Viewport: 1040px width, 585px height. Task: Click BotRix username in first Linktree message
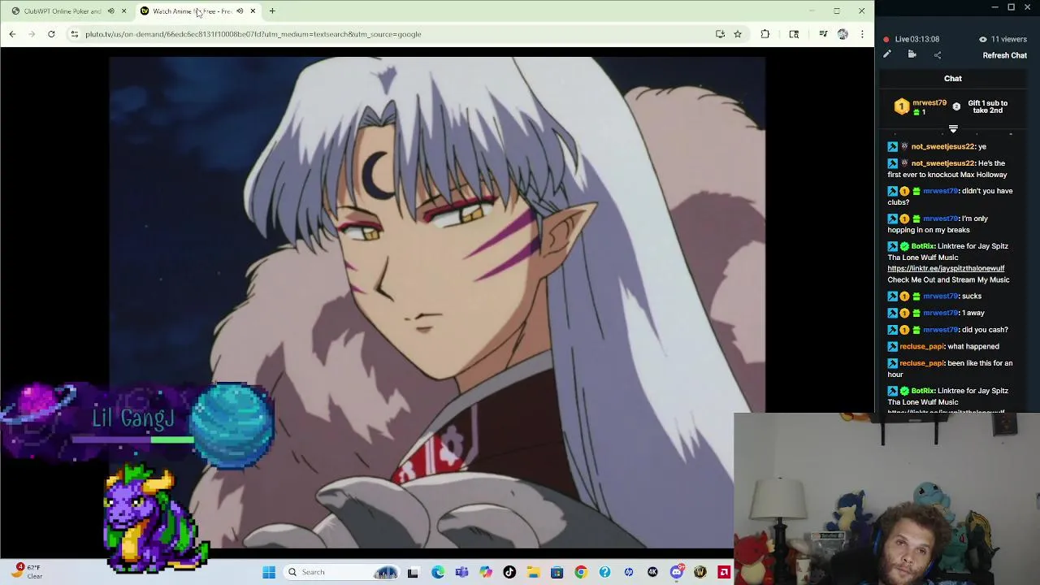coord(923,245)
